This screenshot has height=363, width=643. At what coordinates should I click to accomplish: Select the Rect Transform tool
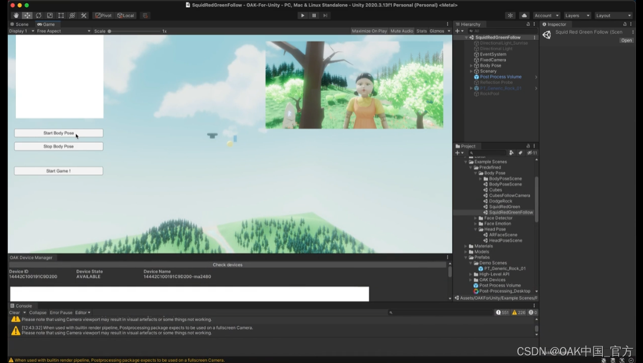point(61,15)
